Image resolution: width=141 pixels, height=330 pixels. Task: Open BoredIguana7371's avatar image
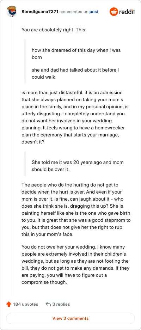point(12,12)
